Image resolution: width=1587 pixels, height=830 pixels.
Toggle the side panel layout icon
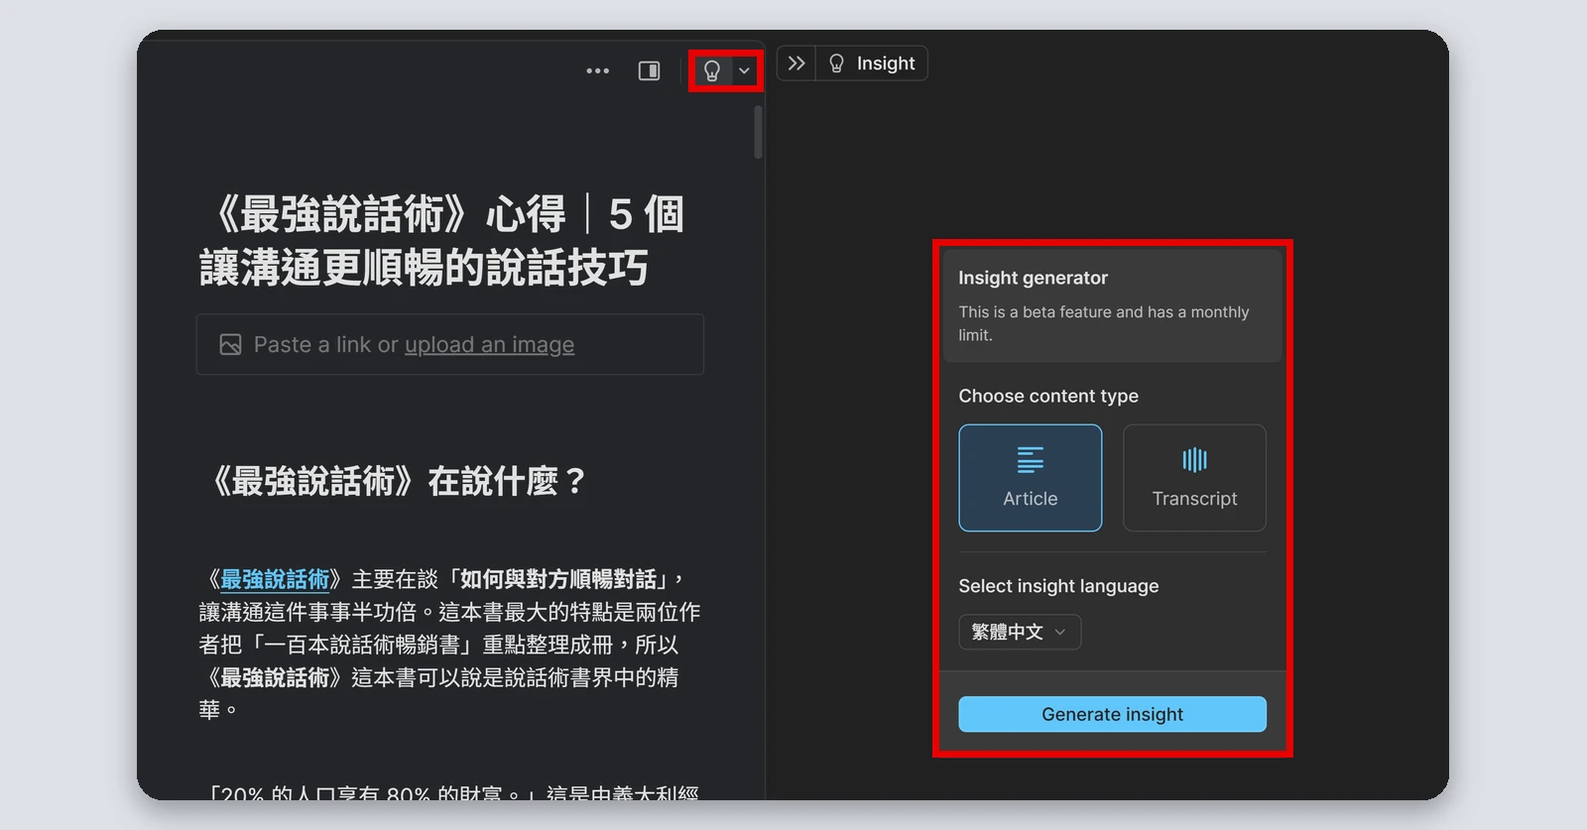click(649, 70)
